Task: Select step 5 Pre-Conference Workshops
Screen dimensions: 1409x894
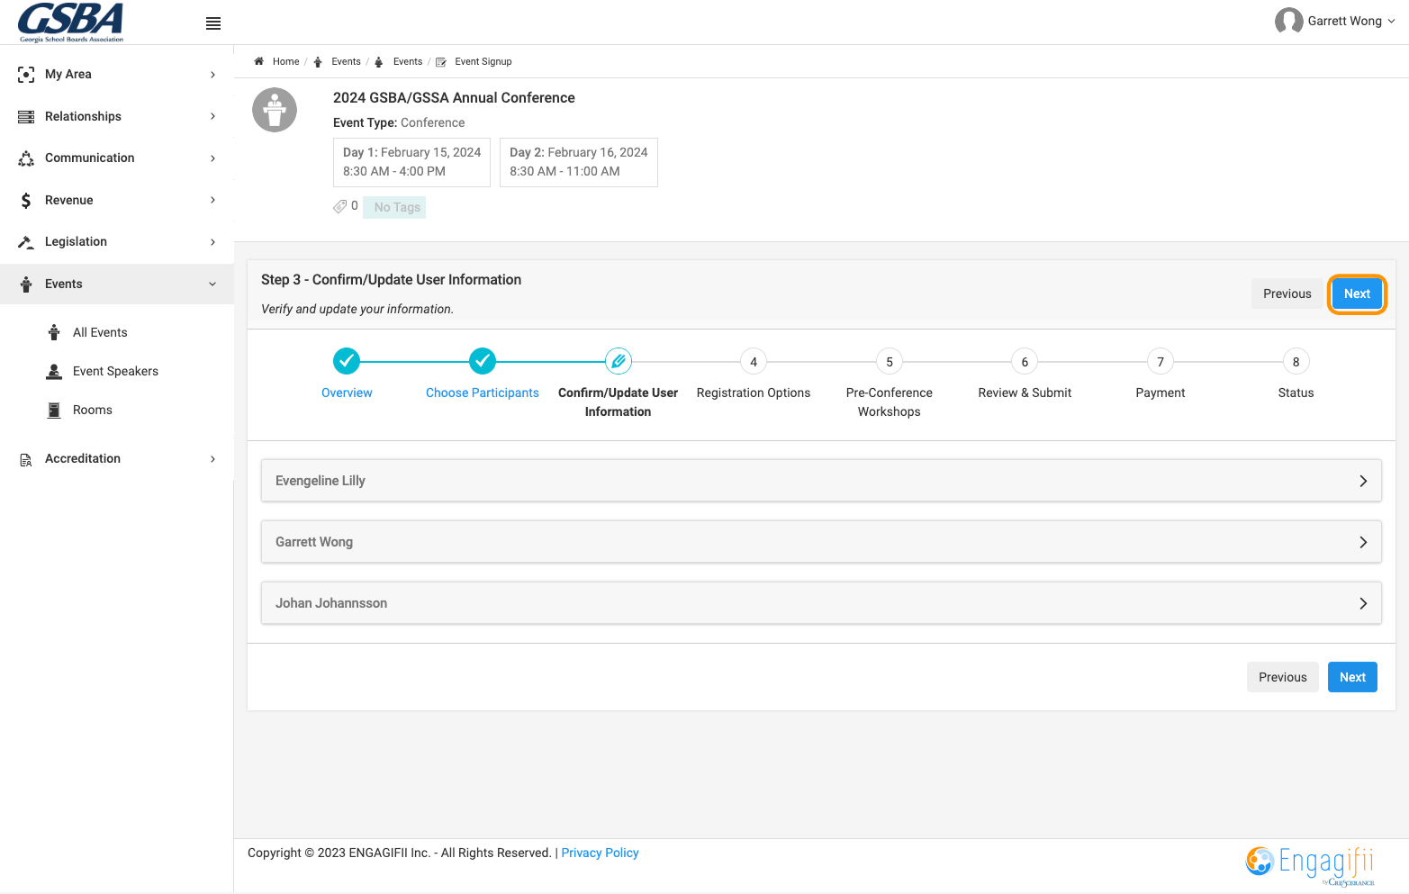Action: click(890, 362)
